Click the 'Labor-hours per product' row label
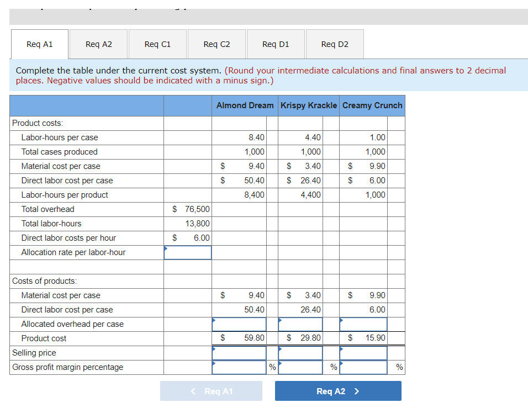Viewport: 528px width, 408px height. point(65,195)
